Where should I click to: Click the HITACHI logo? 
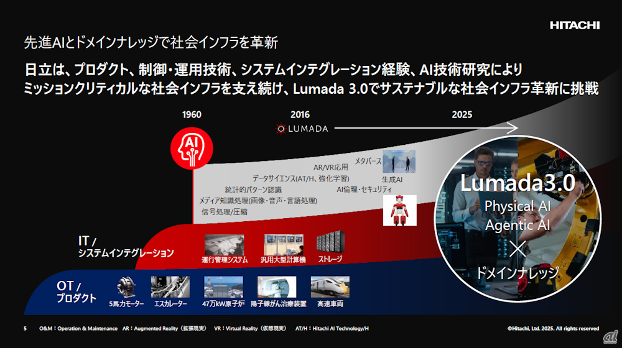[574, 25]
